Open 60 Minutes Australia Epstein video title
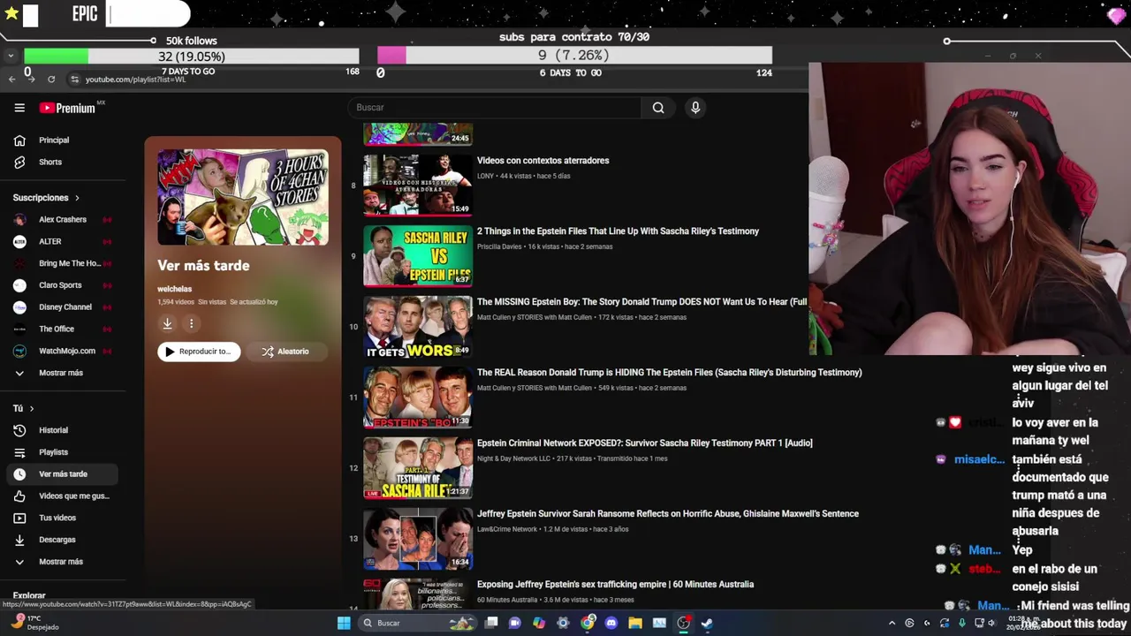The image size is (1131, 636). pyautogui.click(x=615, y=585)
